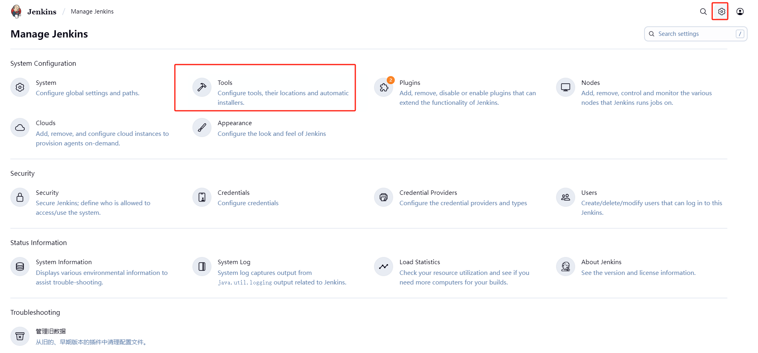Click 'Add, remove, and configure cloud instances' text
This screenshot has height=353, width=758.
coord(102,138)
